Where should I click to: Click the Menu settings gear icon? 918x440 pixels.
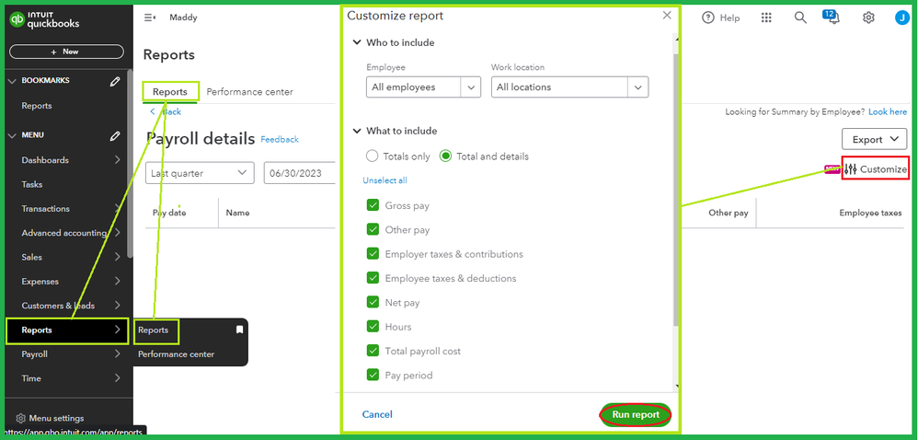click(x=20, y=418)
